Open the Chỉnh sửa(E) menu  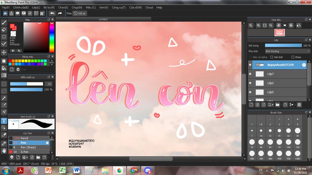pos(21,7)
